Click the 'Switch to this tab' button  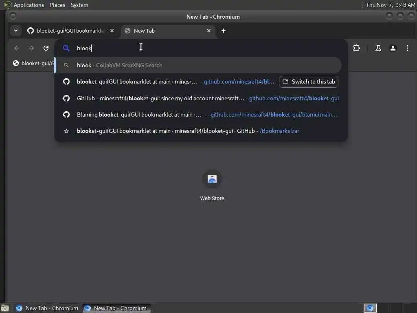tap(309, 82)
